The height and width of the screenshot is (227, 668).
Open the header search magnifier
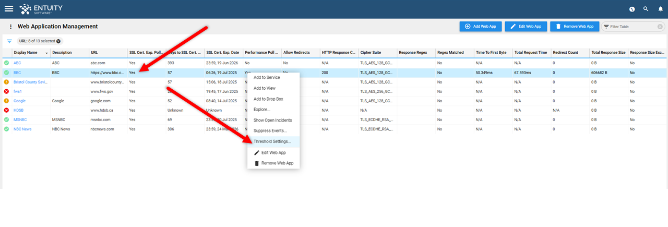[646, 9]
